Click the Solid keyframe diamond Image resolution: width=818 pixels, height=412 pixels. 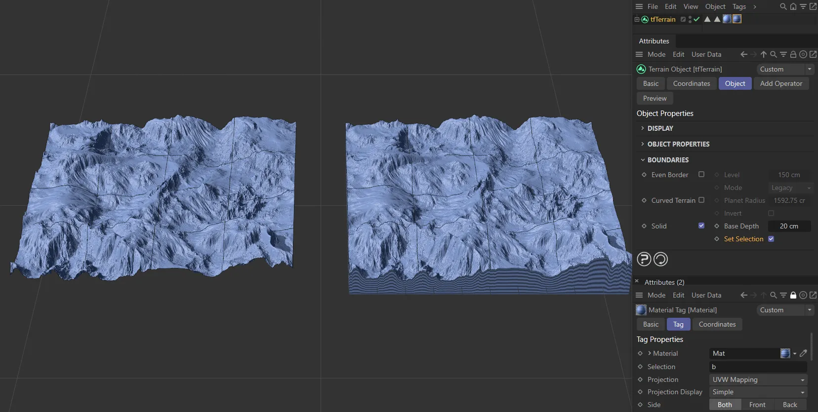click(x=644, y=226)
